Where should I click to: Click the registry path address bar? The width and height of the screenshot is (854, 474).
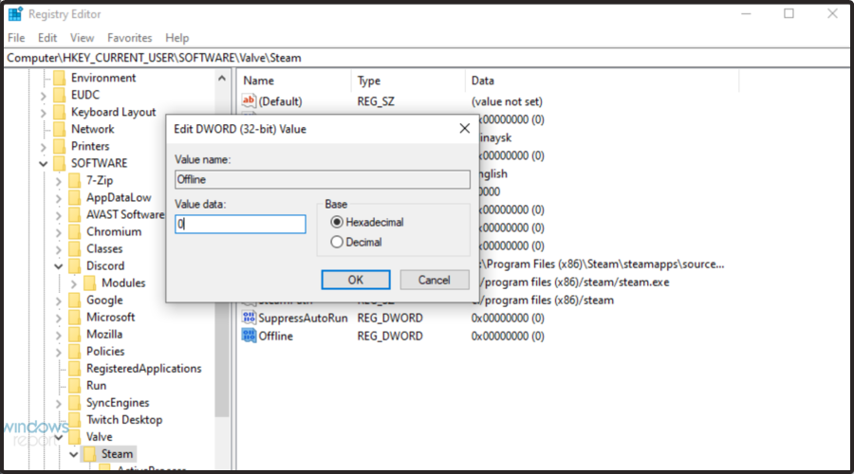427,58
